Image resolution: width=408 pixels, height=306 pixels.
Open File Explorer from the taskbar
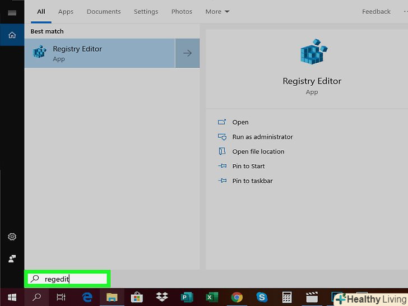pos(112,297)
